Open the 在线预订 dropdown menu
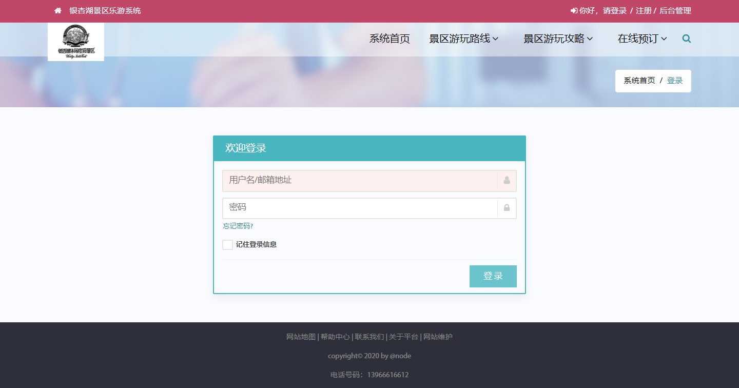739x388 pixels. point(641,38)
